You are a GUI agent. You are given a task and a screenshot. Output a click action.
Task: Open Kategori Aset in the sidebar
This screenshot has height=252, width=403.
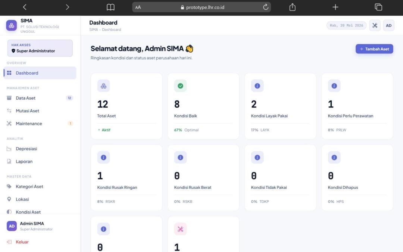point(40,186)
